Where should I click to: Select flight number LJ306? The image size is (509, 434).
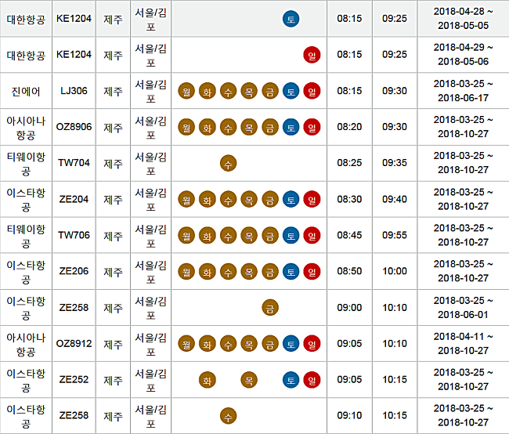(x=74, y=91)
